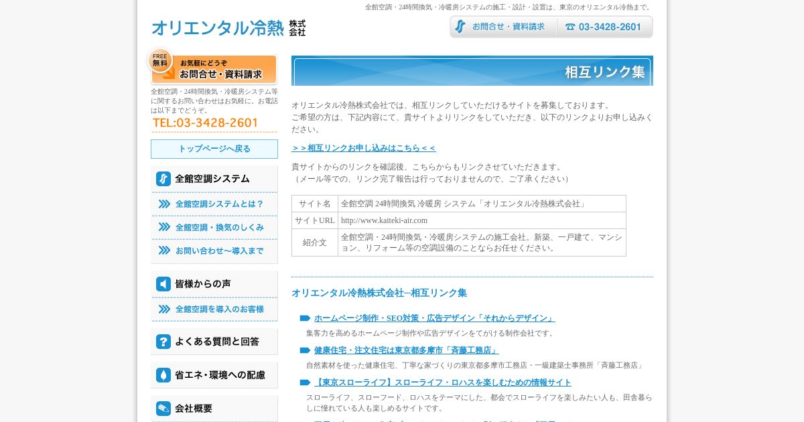The height and width of the screenshot is (422, 804).
Task: Go back via トップページへ戻る button
Action: pyautogui.click(x=214, y=149)
